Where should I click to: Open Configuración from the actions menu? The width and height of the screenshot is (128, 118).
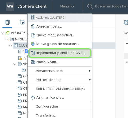tap(60, 107)
